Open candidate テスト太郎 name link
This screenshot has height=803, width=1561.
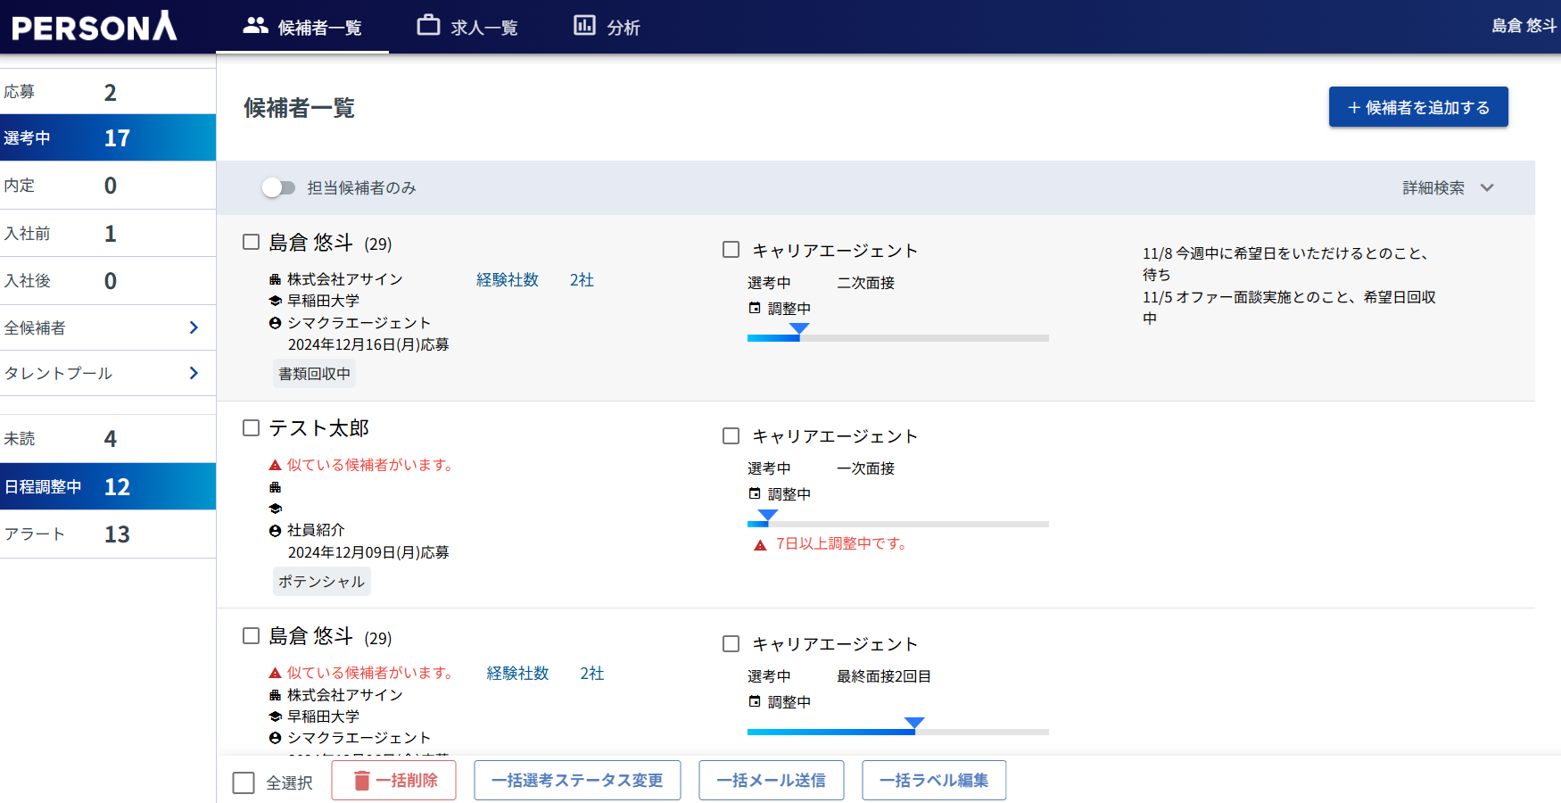pyautogui.click(x=319, y=428)
